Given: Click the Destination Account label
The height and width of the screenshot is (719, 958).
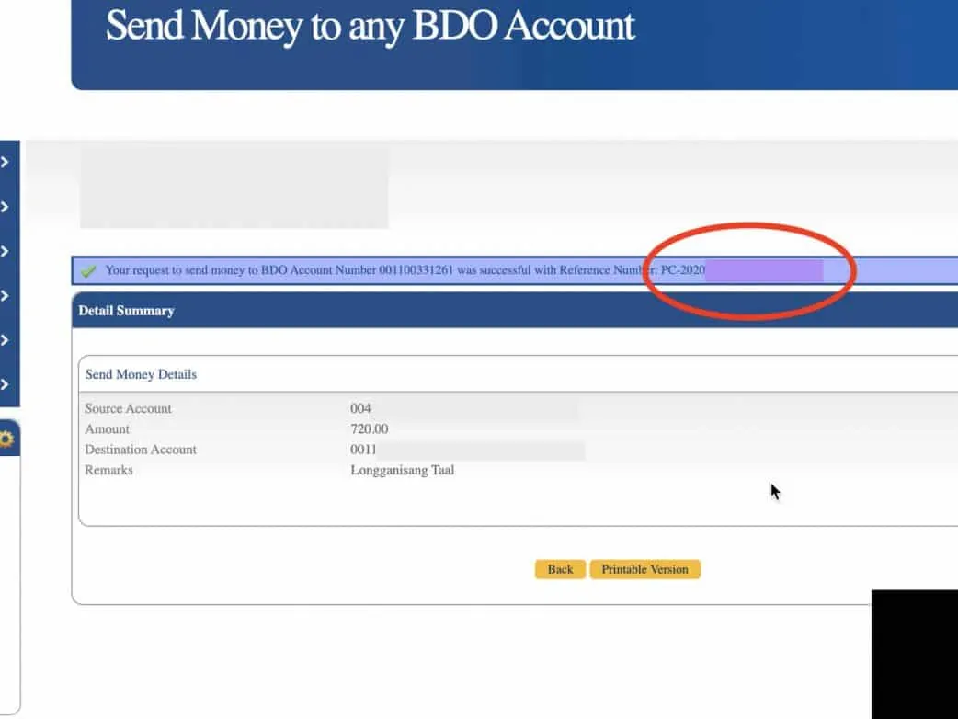Looking at the screenshot, I should coord(141,450).
